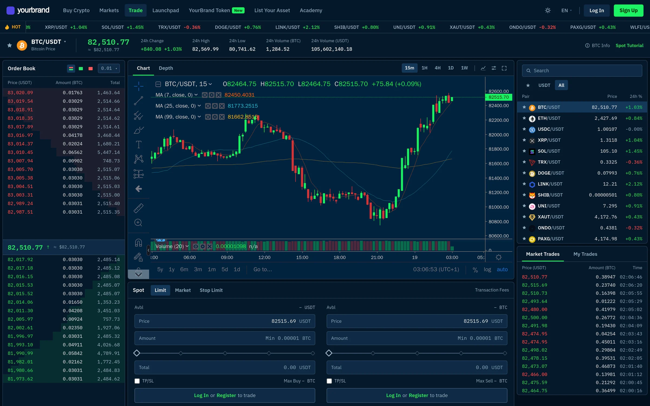Open chart axis gear settings
Viewport: 650px width, 406px height.
point(499,257)
